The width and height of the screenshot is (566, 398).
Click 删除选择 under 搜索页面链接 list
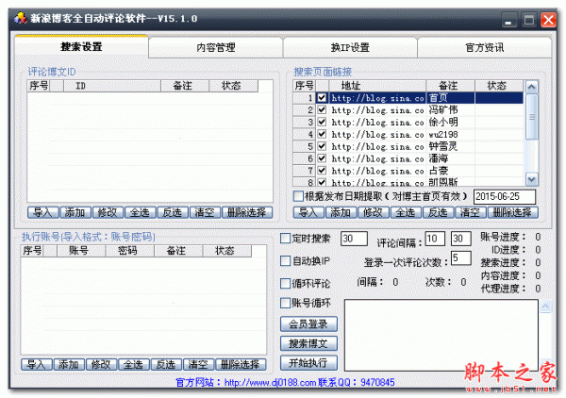512,212
